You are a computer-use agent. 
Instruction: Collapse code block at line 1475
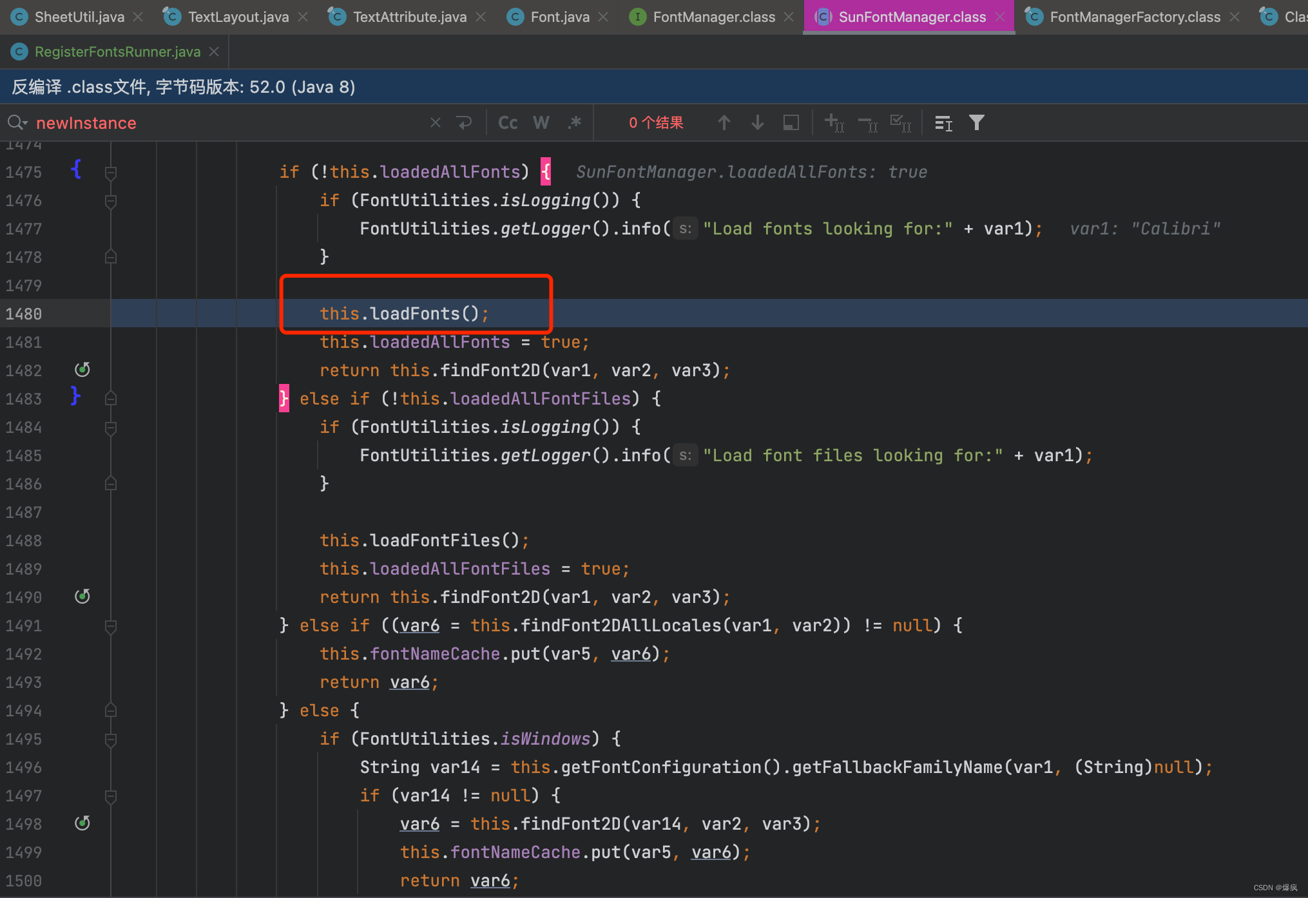pyautogui.click(x=111, y=173)
